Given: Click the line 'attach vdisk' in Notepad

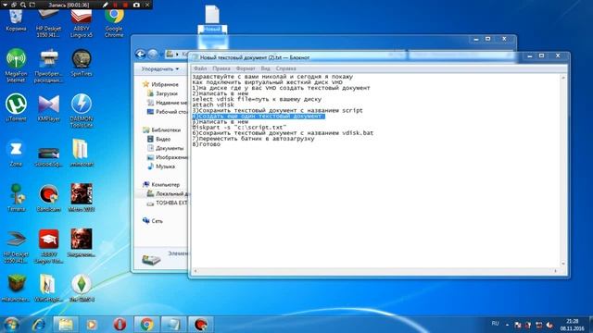Looking at the screenshot, I should coord(213,105).
